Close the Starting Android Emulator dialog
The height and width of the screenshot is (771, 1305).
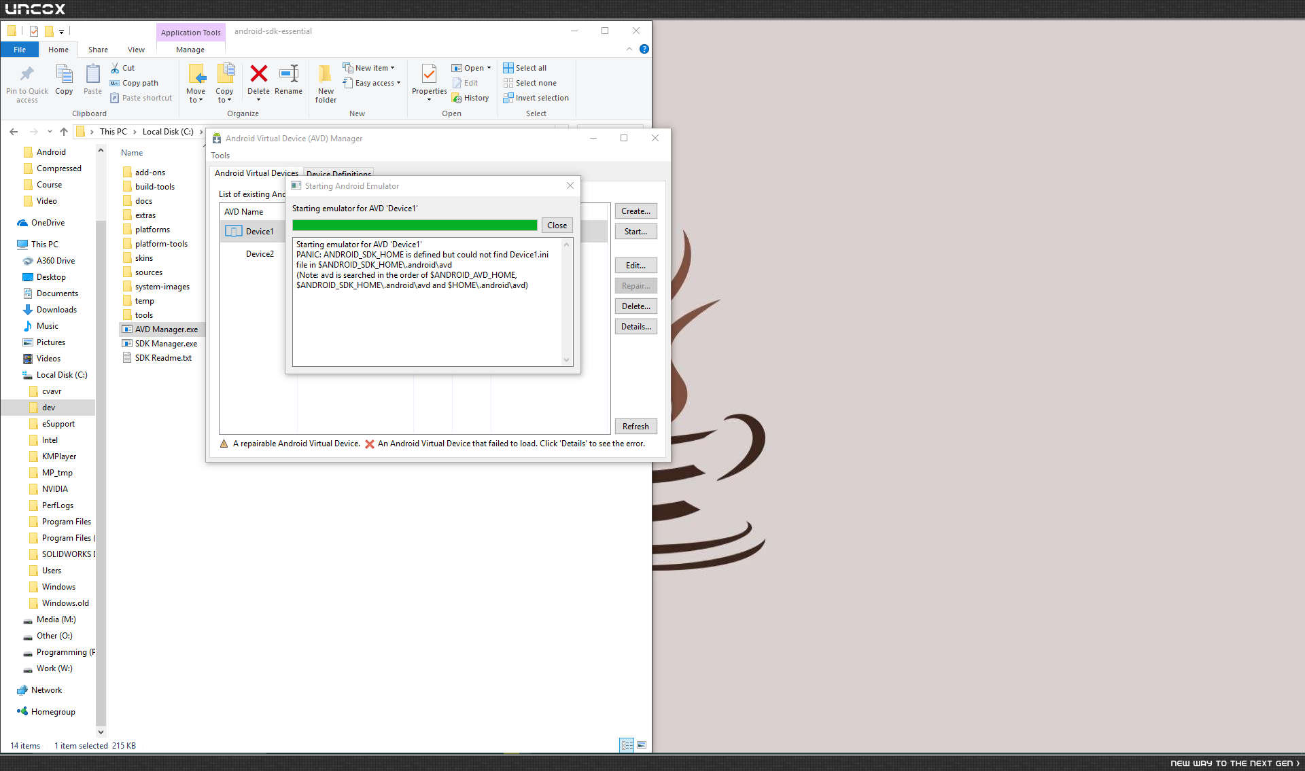570,185
